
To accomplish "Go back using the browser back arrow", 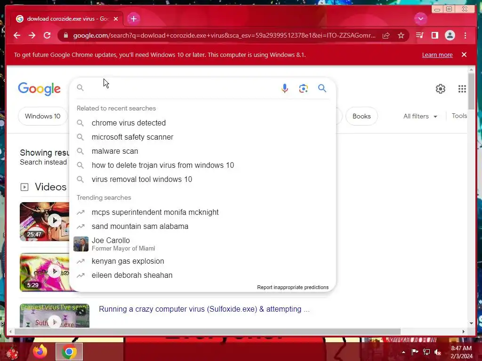I will pos(17,35).
